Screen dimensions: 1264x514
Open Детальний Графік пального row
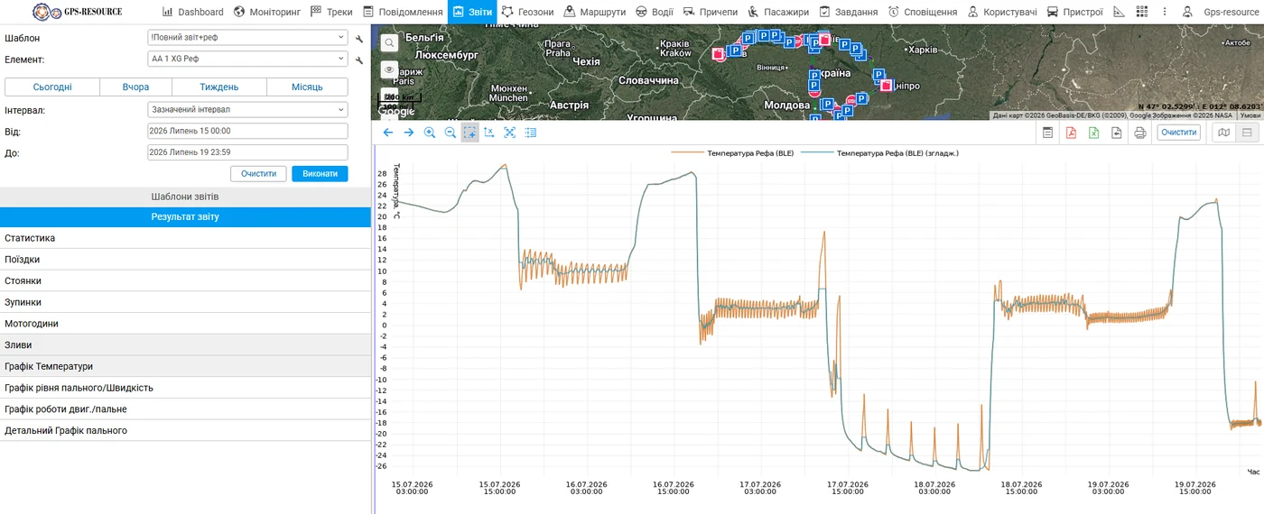185,431
